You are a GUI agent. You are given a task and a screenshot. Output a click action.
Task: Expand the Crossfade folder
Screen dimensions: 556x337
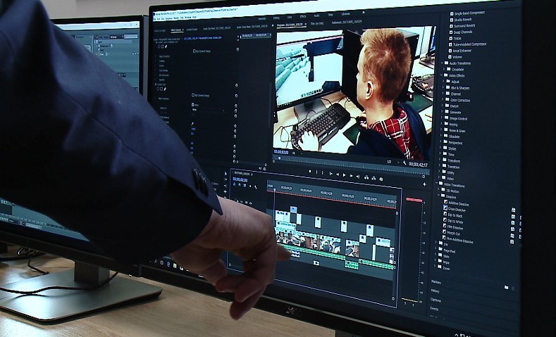(x=445, y=70)
